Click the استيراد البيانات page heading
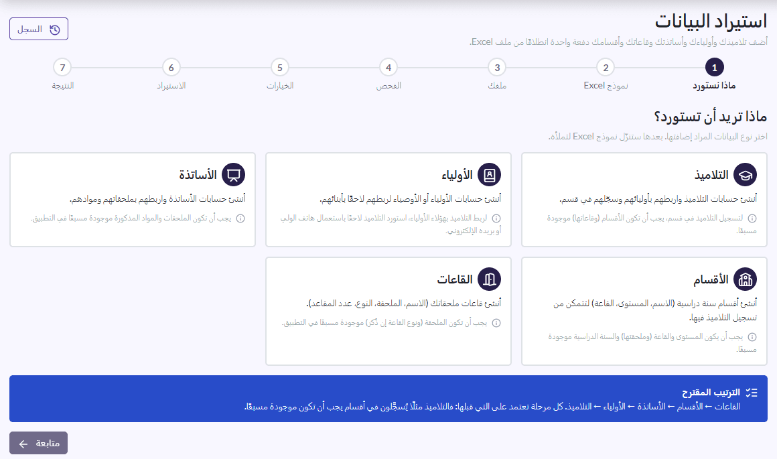Image resolution: width=777 pixels, height=459 pixels. coord(711,22)
